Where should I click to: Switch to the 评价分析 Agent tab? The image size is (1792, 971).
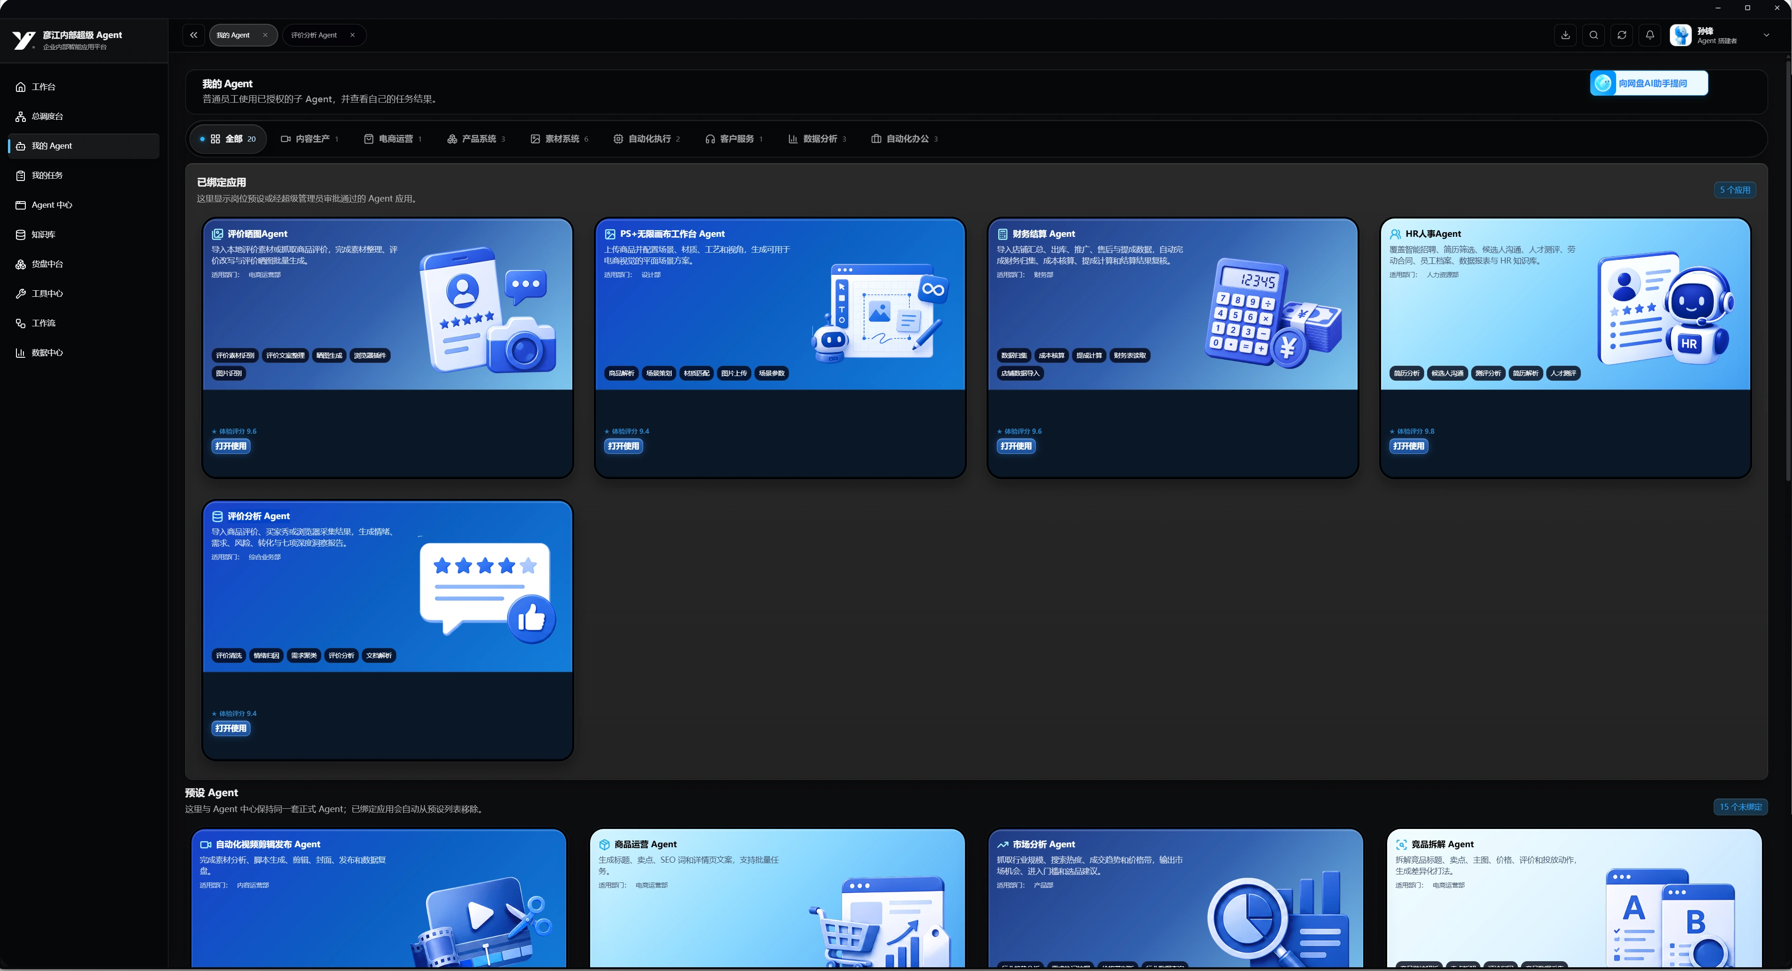coord(314,35)
